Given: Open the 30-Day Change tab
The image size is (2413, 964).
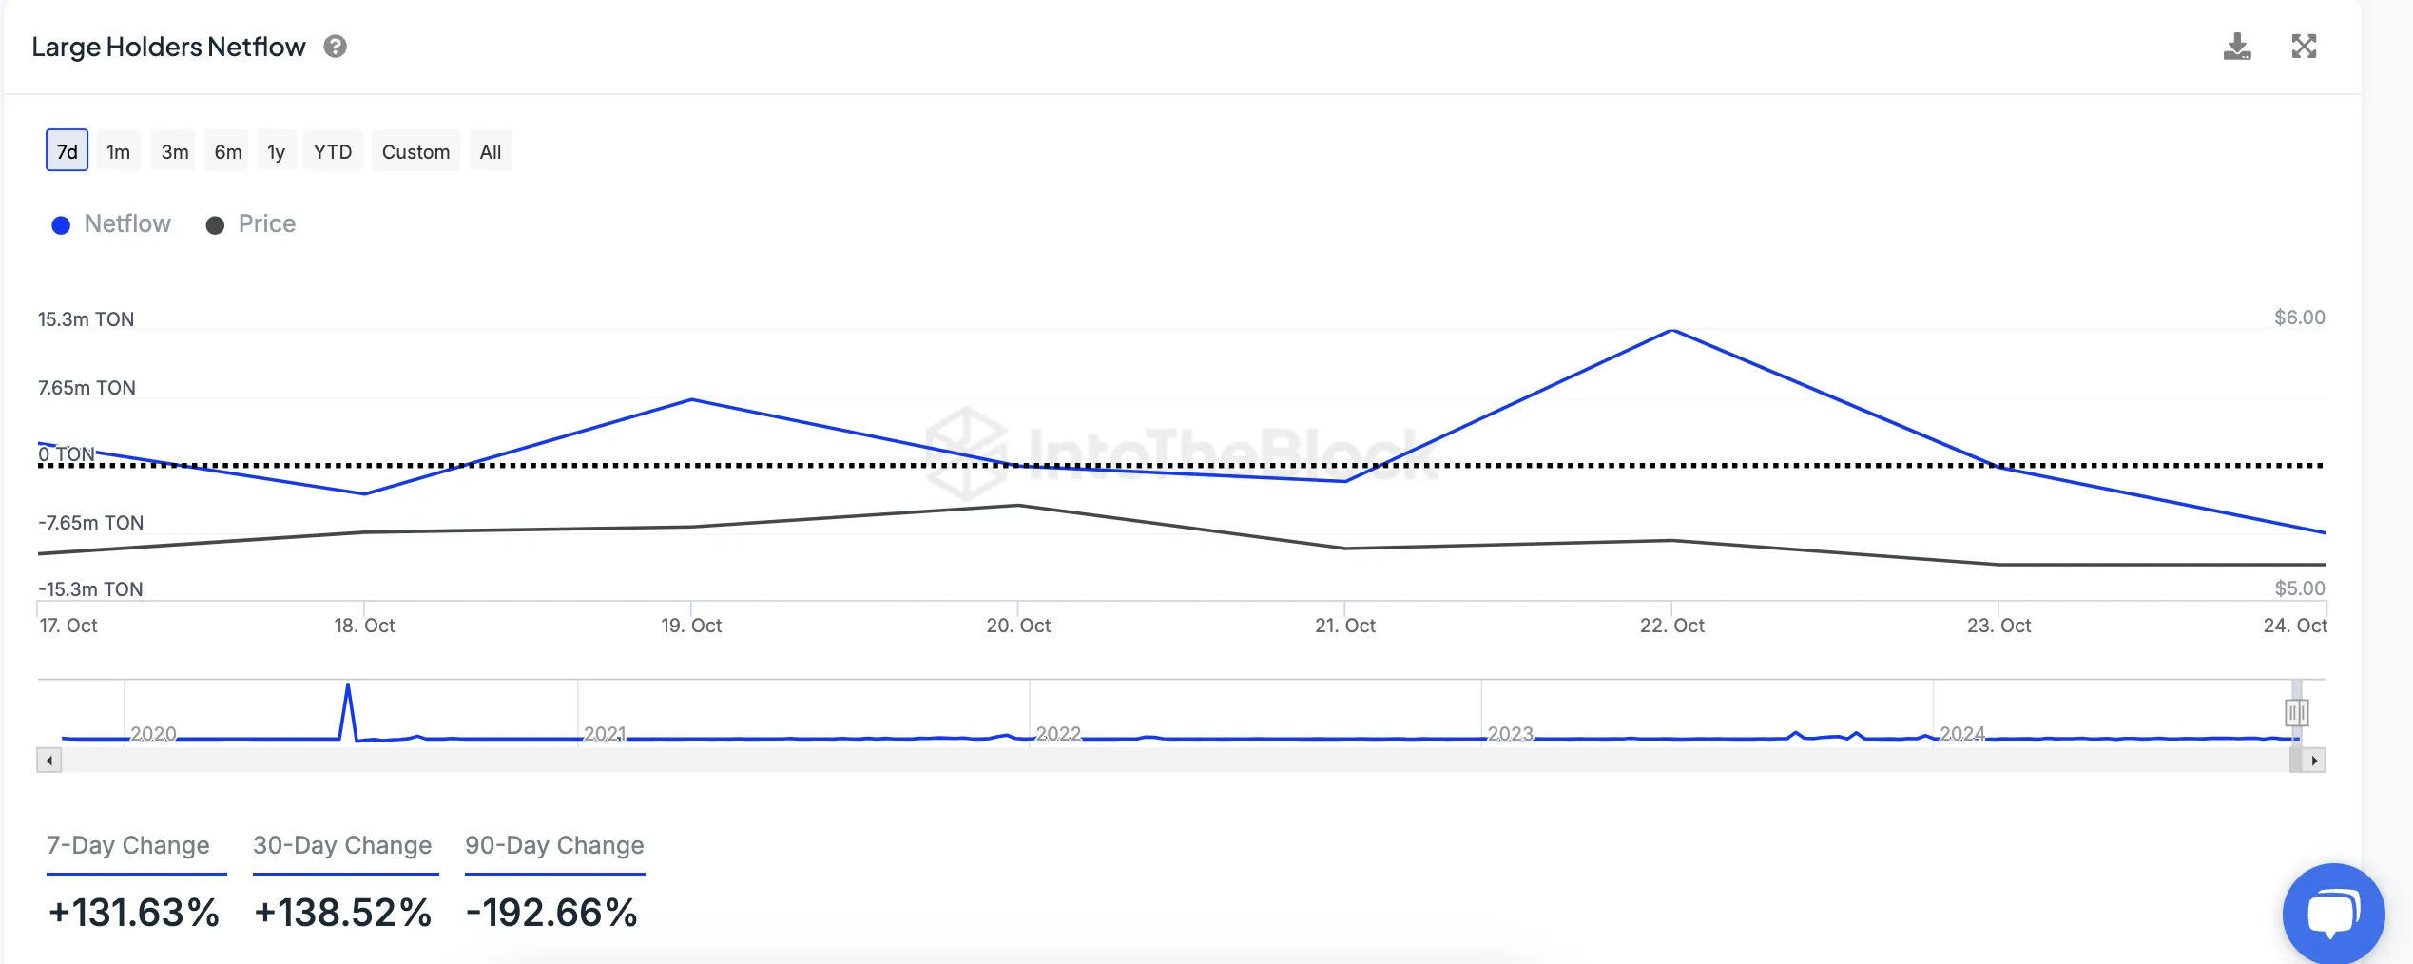Looking at the screenshot, I should click(x=342, y=845).
